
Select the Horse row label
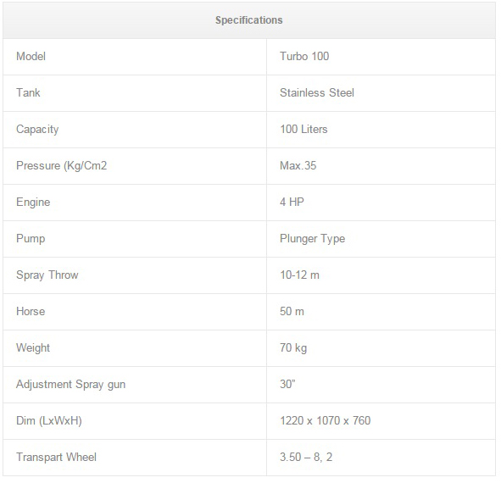[31, 312]
